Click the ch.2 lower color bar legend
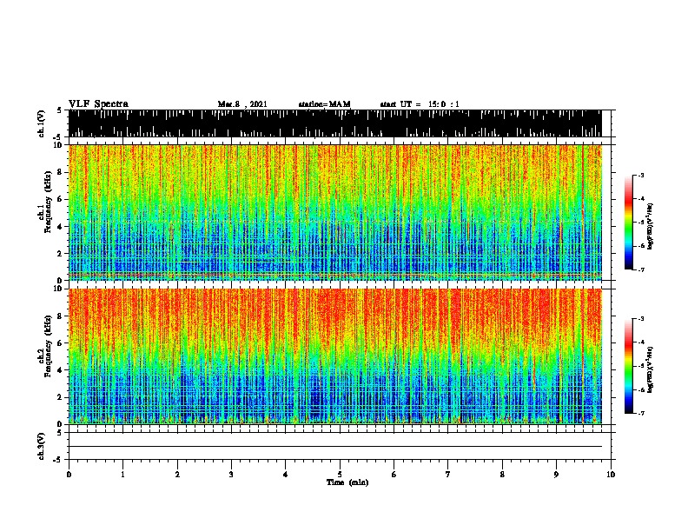 tap(629, 366)
